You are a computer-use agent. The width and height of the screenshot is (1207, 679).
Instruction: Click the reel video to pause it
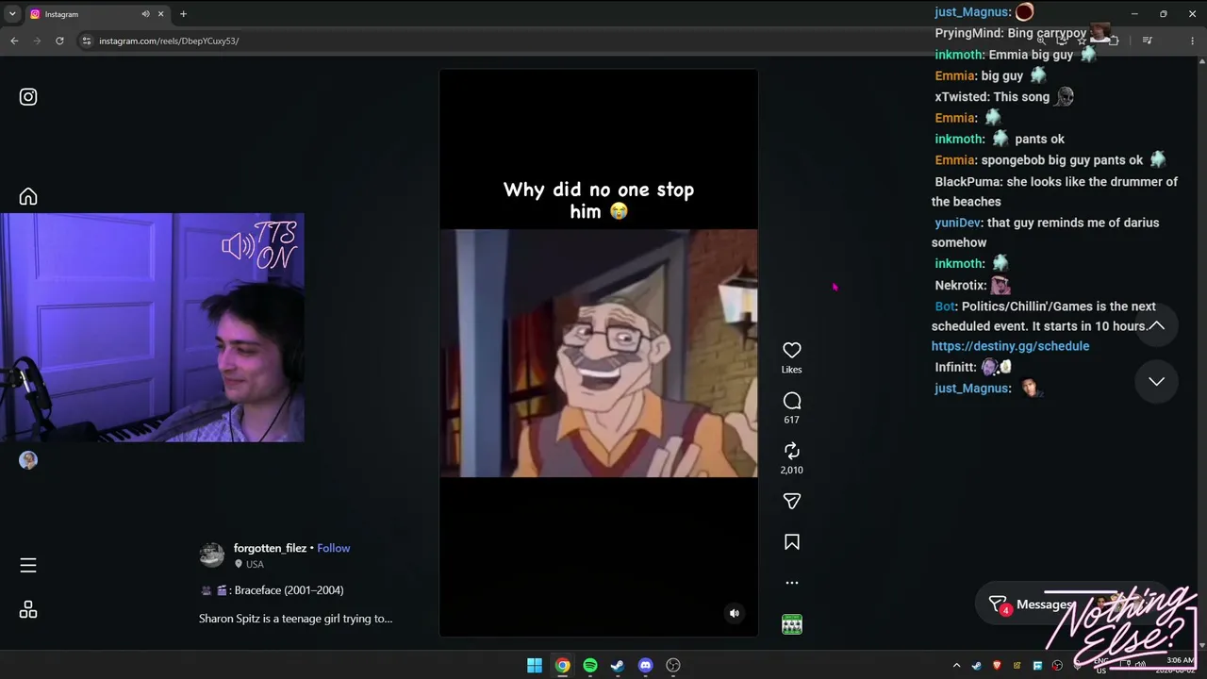[599, 353]
